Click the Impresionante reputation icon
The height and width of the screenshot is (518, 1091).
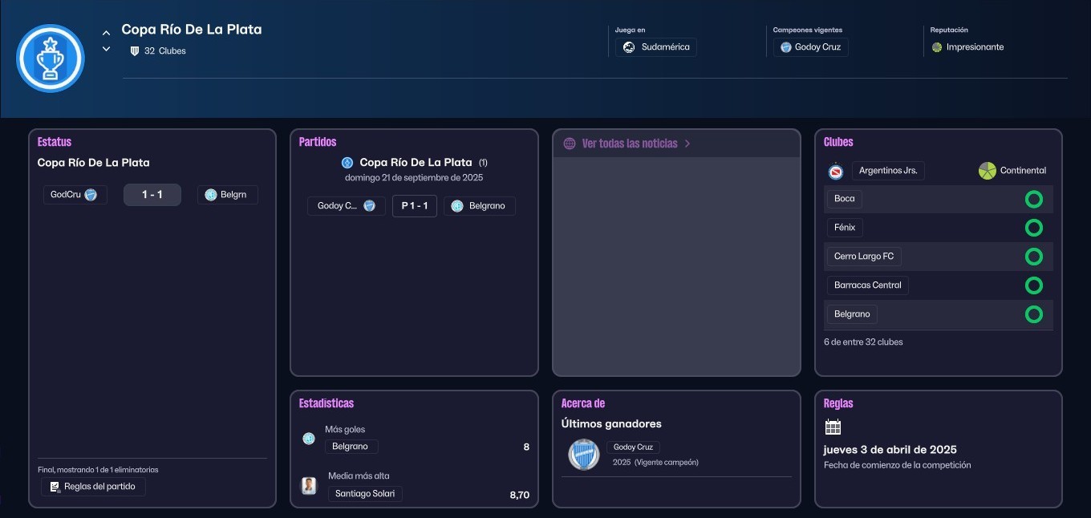pos(937,47)
